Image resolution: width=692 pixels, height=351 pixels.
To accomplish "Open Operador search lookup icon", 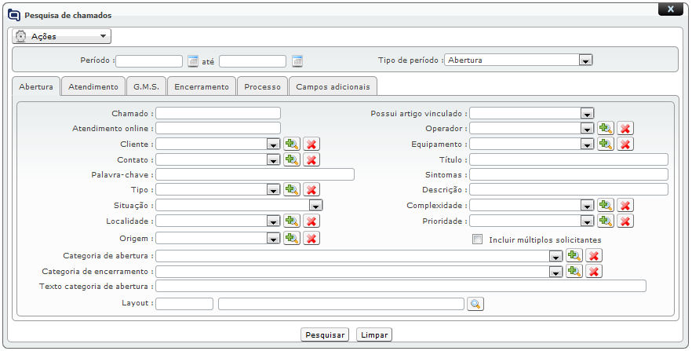I will click(606, 129).
